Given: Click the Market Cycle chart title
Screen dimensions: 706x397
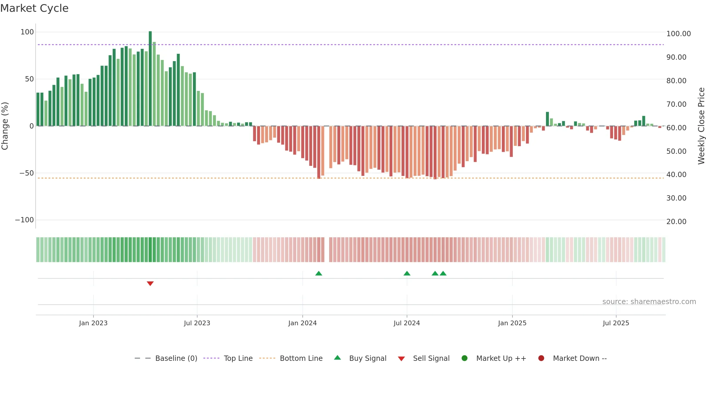Looking at the screenshot, I should click(34, 8).
